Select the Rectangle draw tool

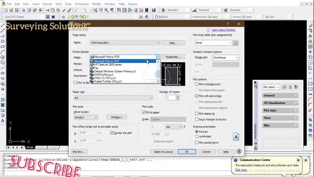(2, 47)
